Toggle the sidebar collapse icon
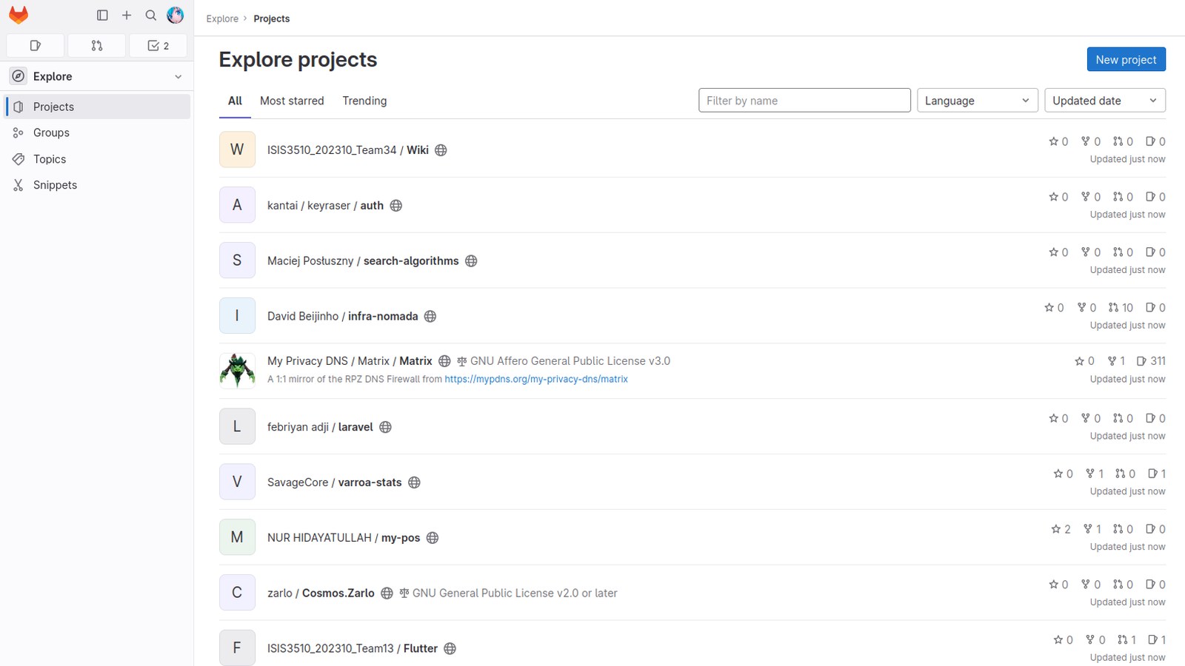This screenshot has width=1185, height=666. 102,16
